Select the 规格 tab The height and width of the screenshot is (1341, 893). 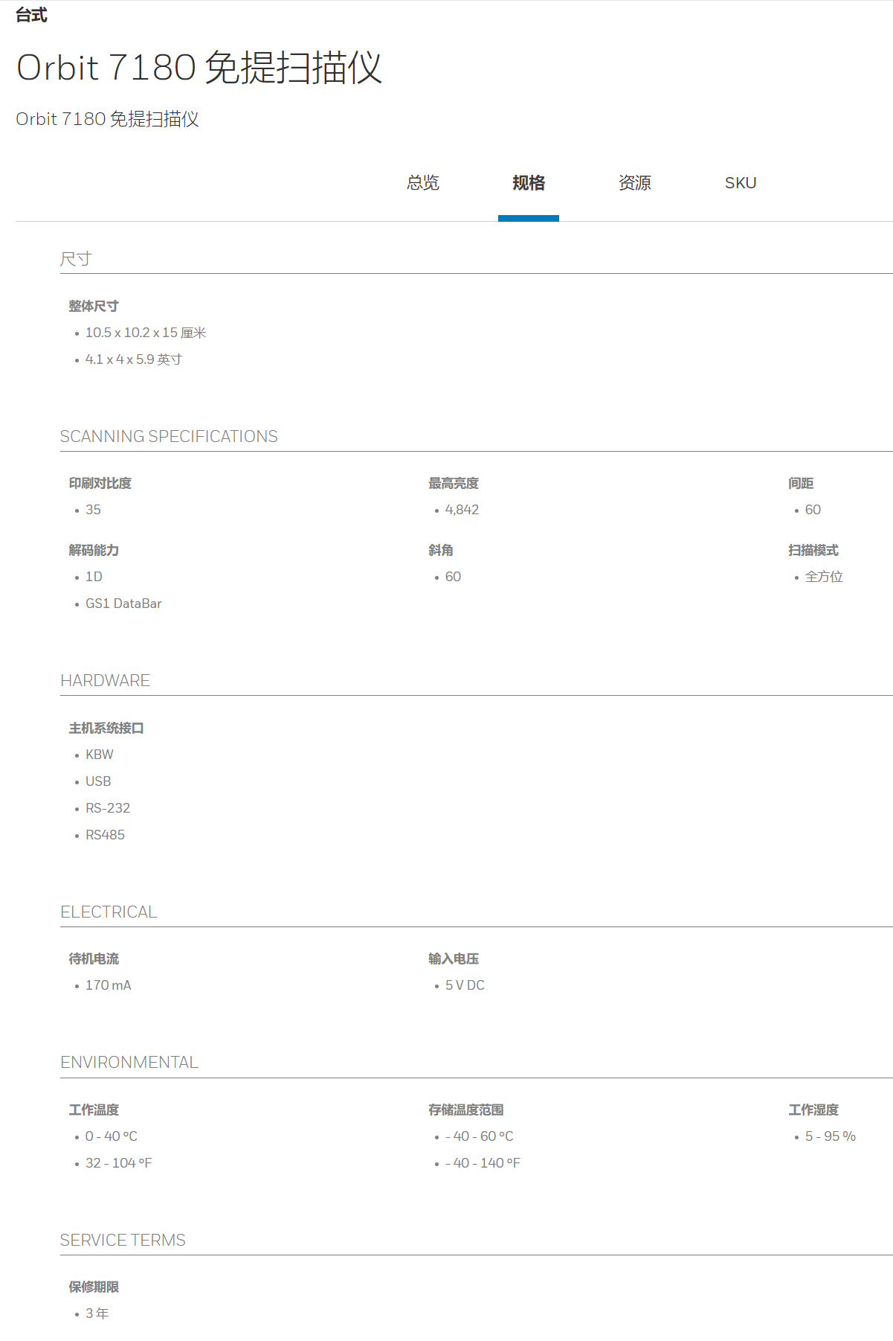pyautogui.click(x=529, y=183)
